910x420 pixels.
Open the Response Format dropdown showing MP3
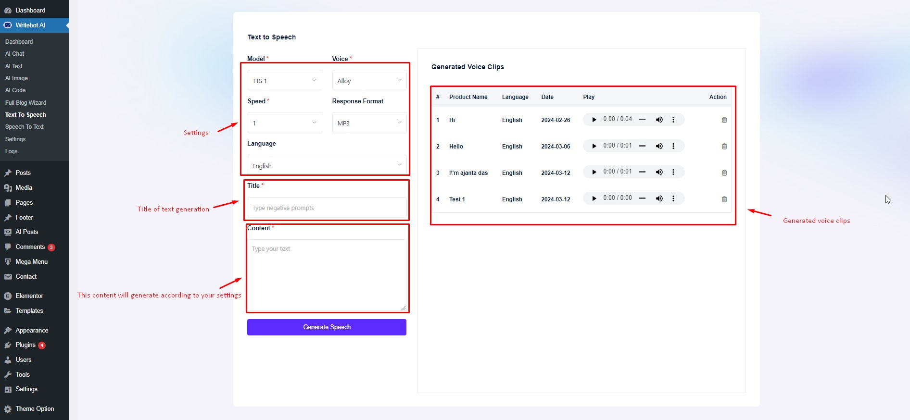coord(369,123)
